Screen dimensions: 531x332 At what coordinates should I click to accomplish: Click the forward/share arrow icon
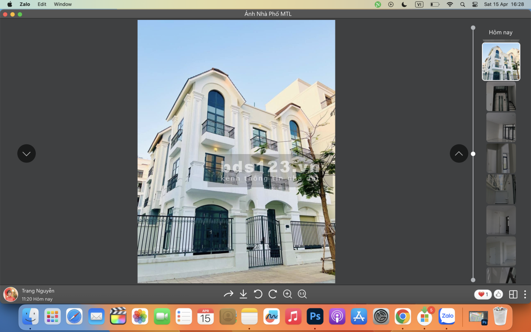(x=228, y=294)
